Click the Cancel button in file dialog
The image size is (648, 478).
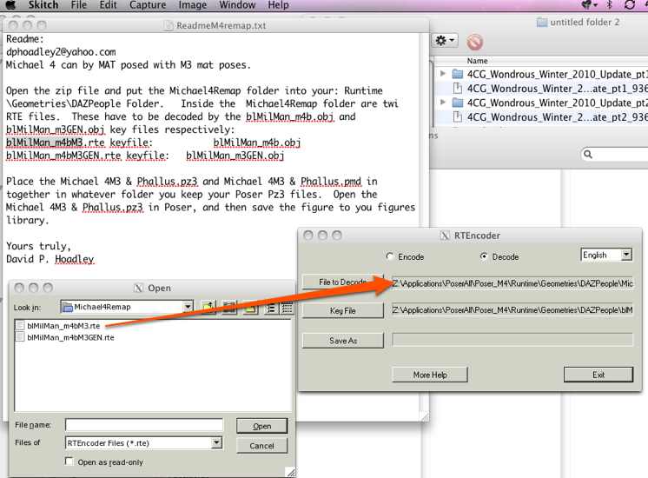[261, 446]
